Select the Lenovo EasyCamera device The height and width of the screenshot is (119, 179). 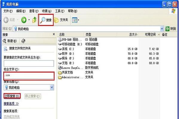click(71, 68)
